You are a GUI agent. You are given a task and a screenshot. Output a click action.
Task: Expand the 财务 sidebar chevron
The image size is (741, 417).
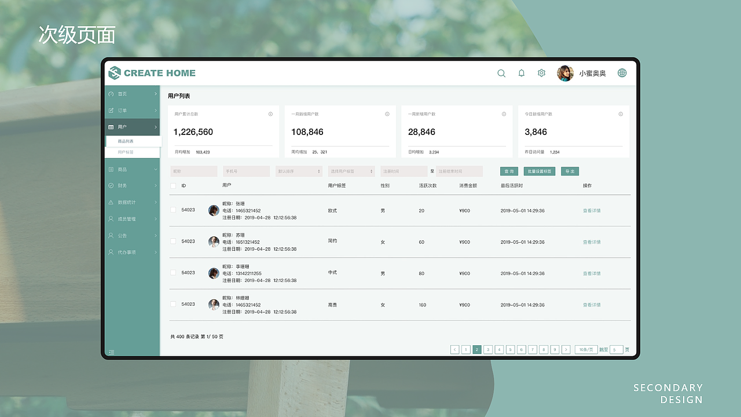click(155, 185)
